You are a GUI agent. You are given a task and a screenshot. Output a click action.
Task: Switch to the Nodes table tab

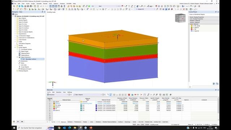[x=85, y=122]
